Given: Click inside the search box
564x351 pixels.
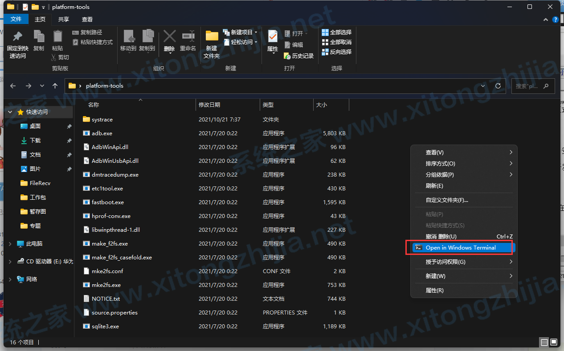Looking at the screenshot, I should pos(528,86).
